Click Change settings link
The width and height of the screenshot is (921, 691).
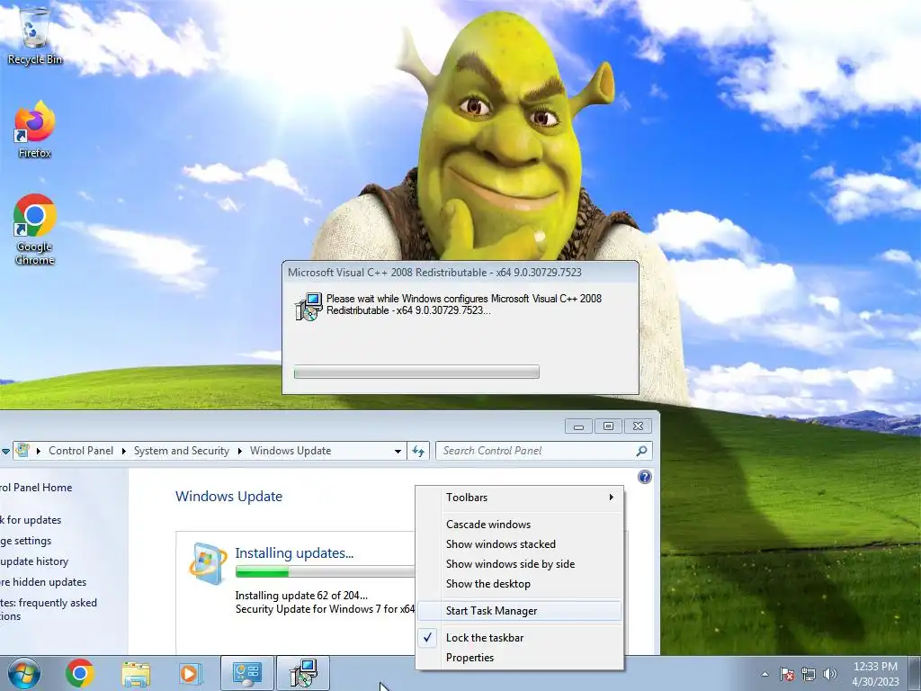point(26,541)
